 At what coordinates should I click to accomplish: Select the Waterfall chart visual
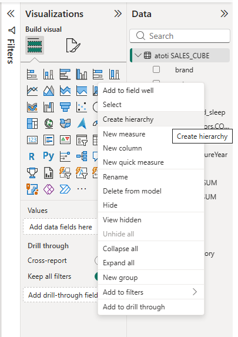49,107
